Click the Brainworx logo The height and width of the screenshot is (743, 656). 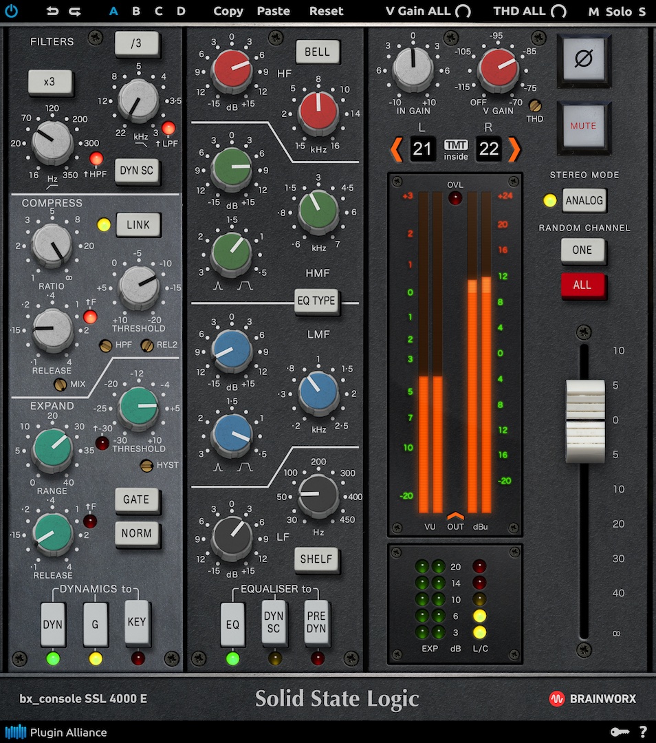tap(593, 698)
